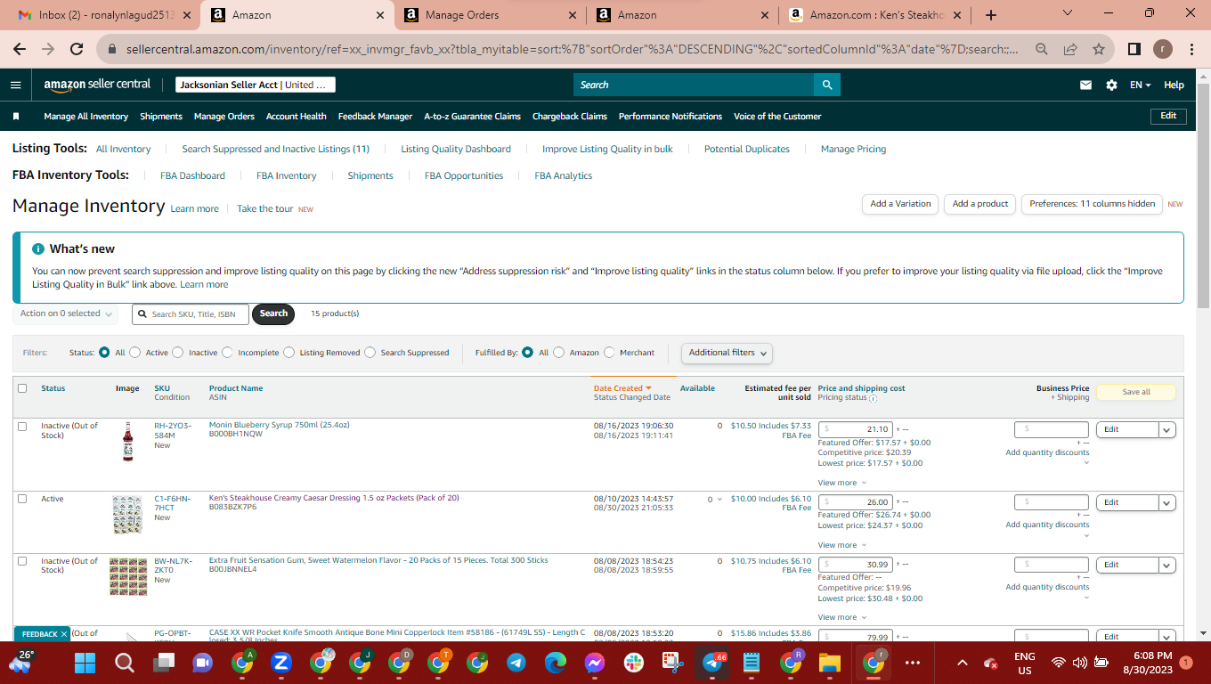Go back with the browser back arrow

pos(20,49)
